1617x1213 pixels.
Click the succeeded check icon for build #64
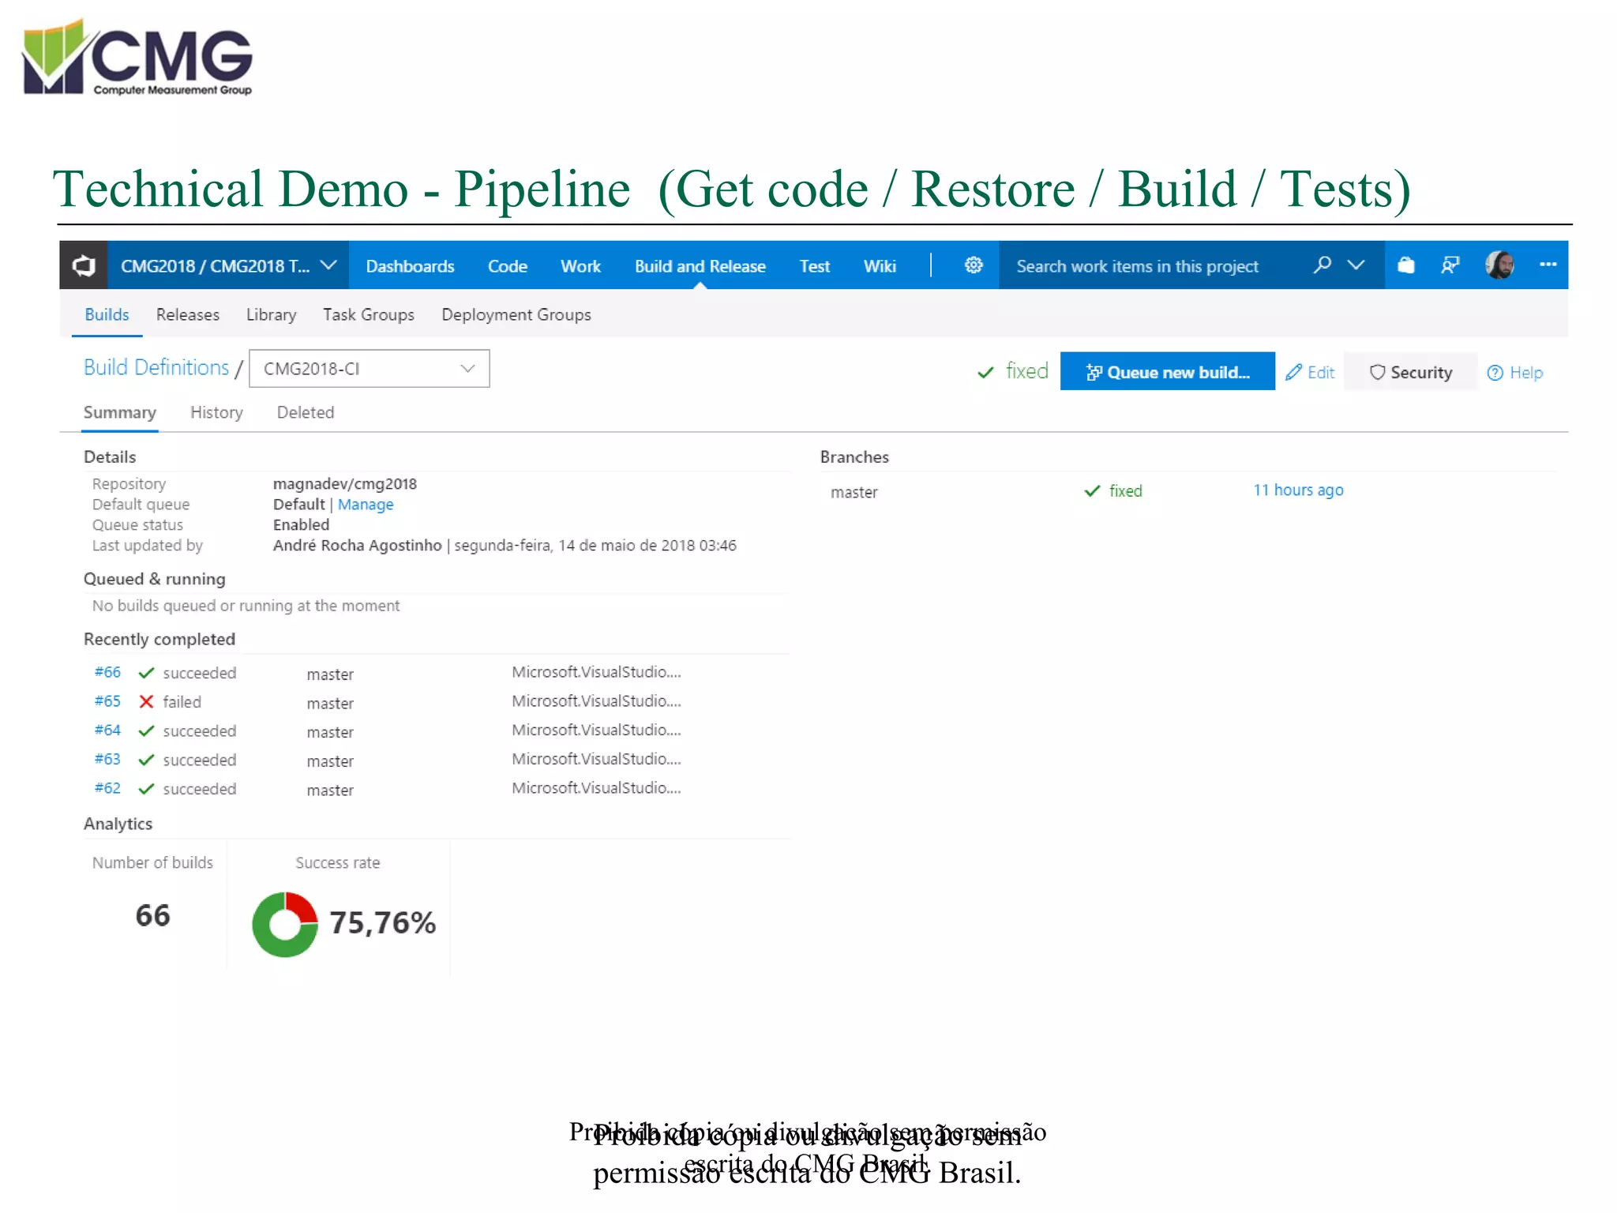pos(146,731)
